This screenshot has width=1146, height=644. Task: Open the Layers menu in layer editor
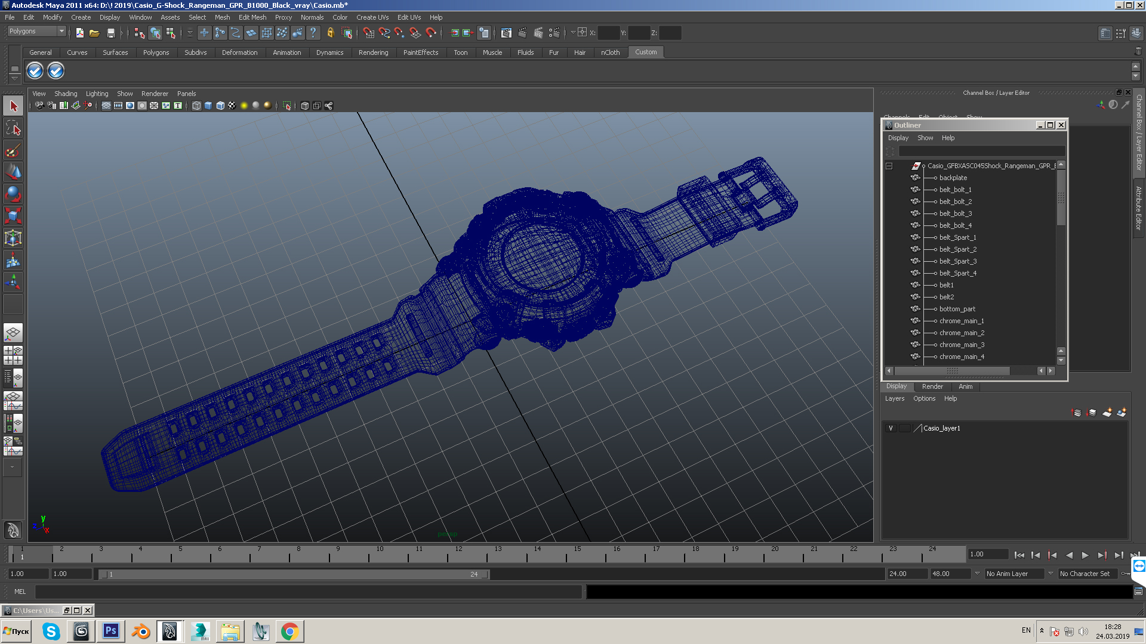point(894,398)
